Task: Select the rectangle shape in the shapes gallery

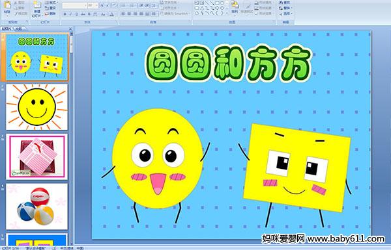Action: tap(217, 3)
